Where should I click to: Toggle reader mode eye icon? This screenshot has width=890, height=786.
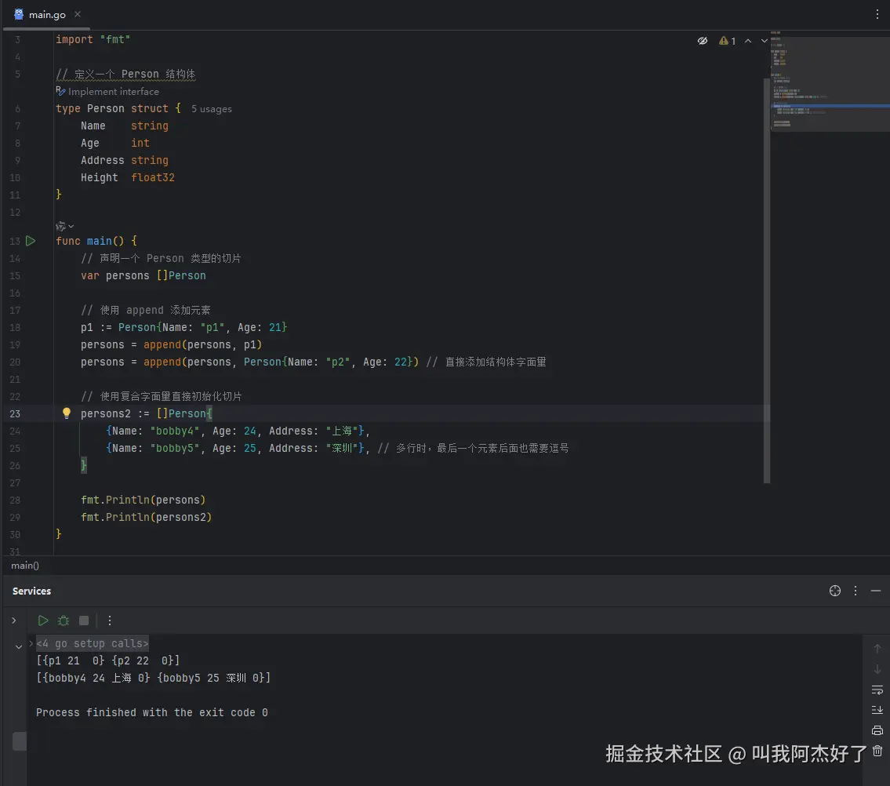point(702,41)
